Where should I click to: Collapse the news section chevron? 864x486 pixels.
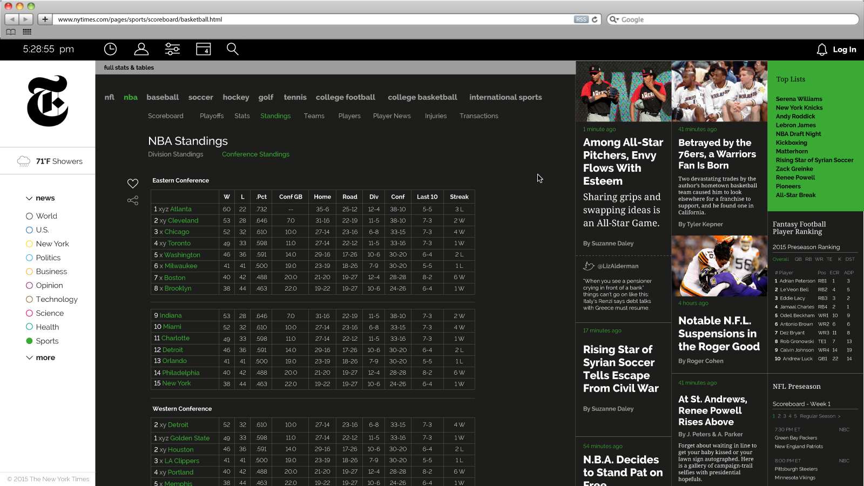click(29, 198)
